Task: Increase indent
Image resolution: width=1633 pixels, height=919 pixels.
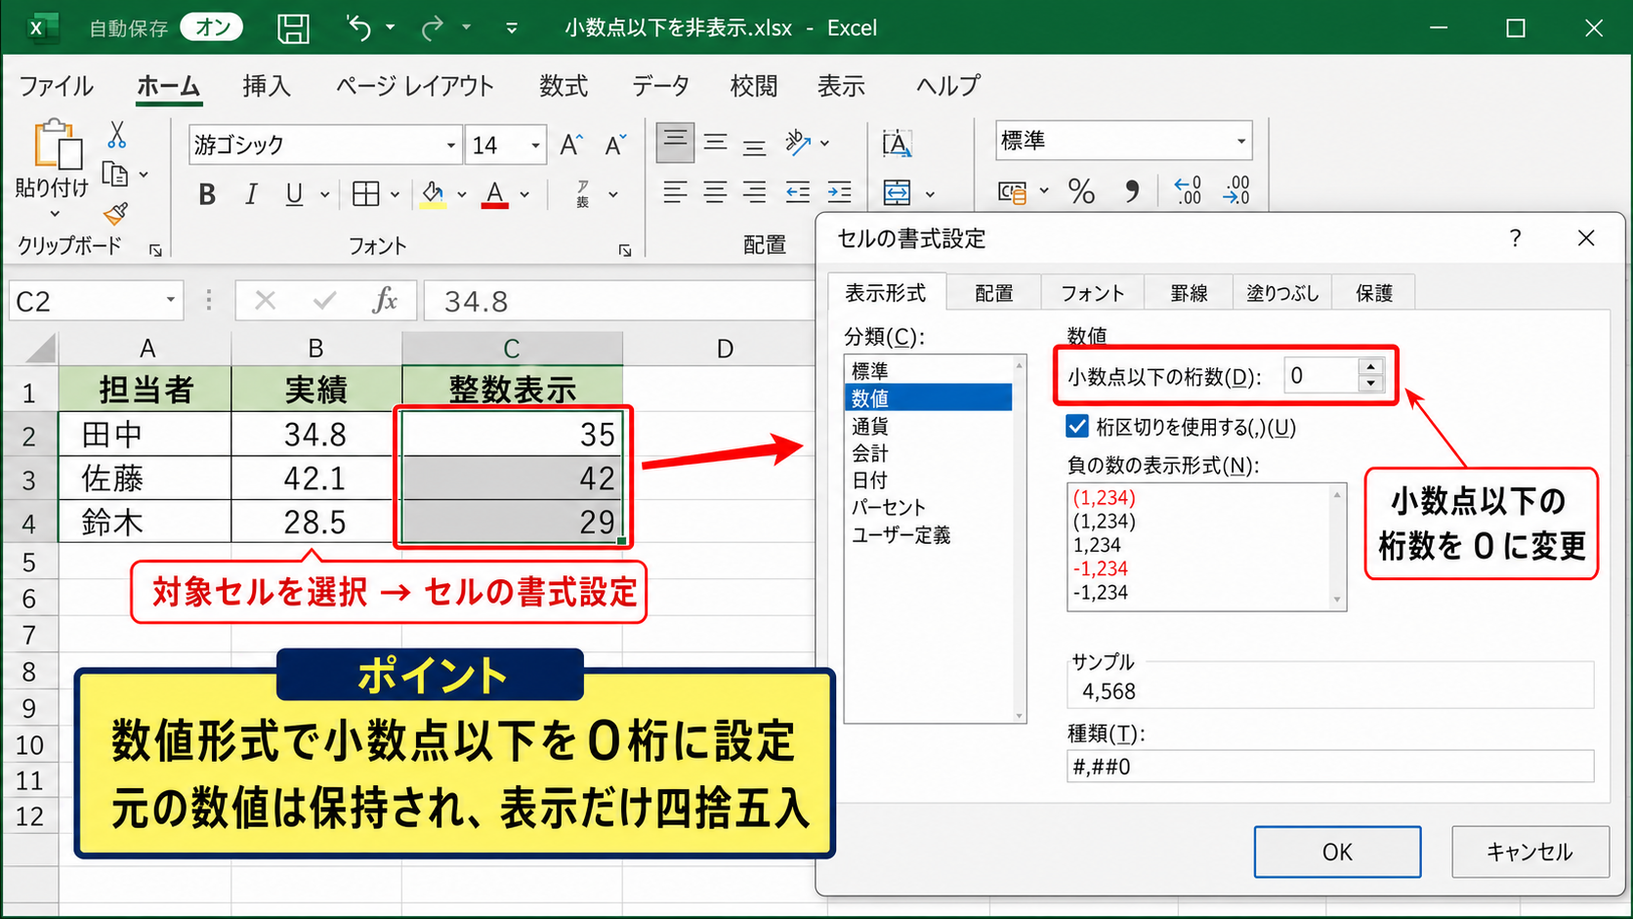Action: tap(839, 192)
